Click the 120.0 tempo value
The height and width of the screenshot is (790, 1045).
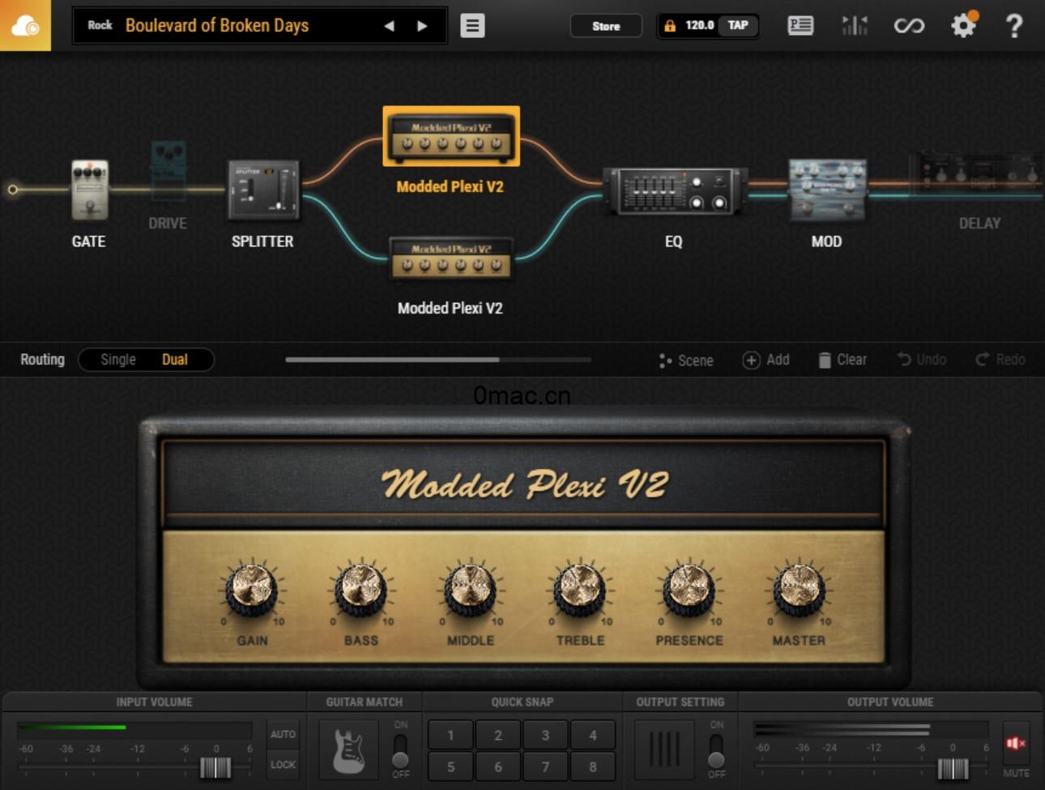(699, 25)
